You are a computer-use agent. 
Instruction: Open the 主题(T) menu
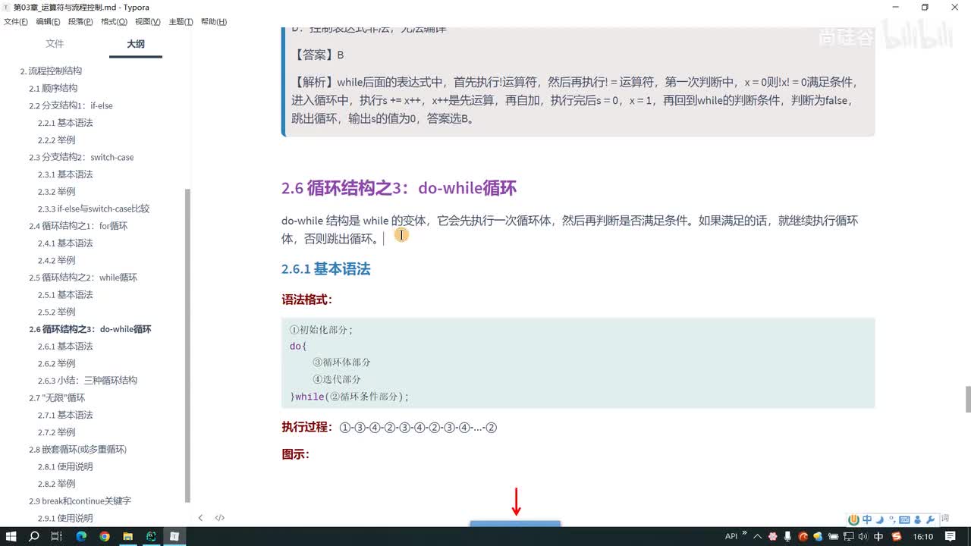tap(181, 22)
